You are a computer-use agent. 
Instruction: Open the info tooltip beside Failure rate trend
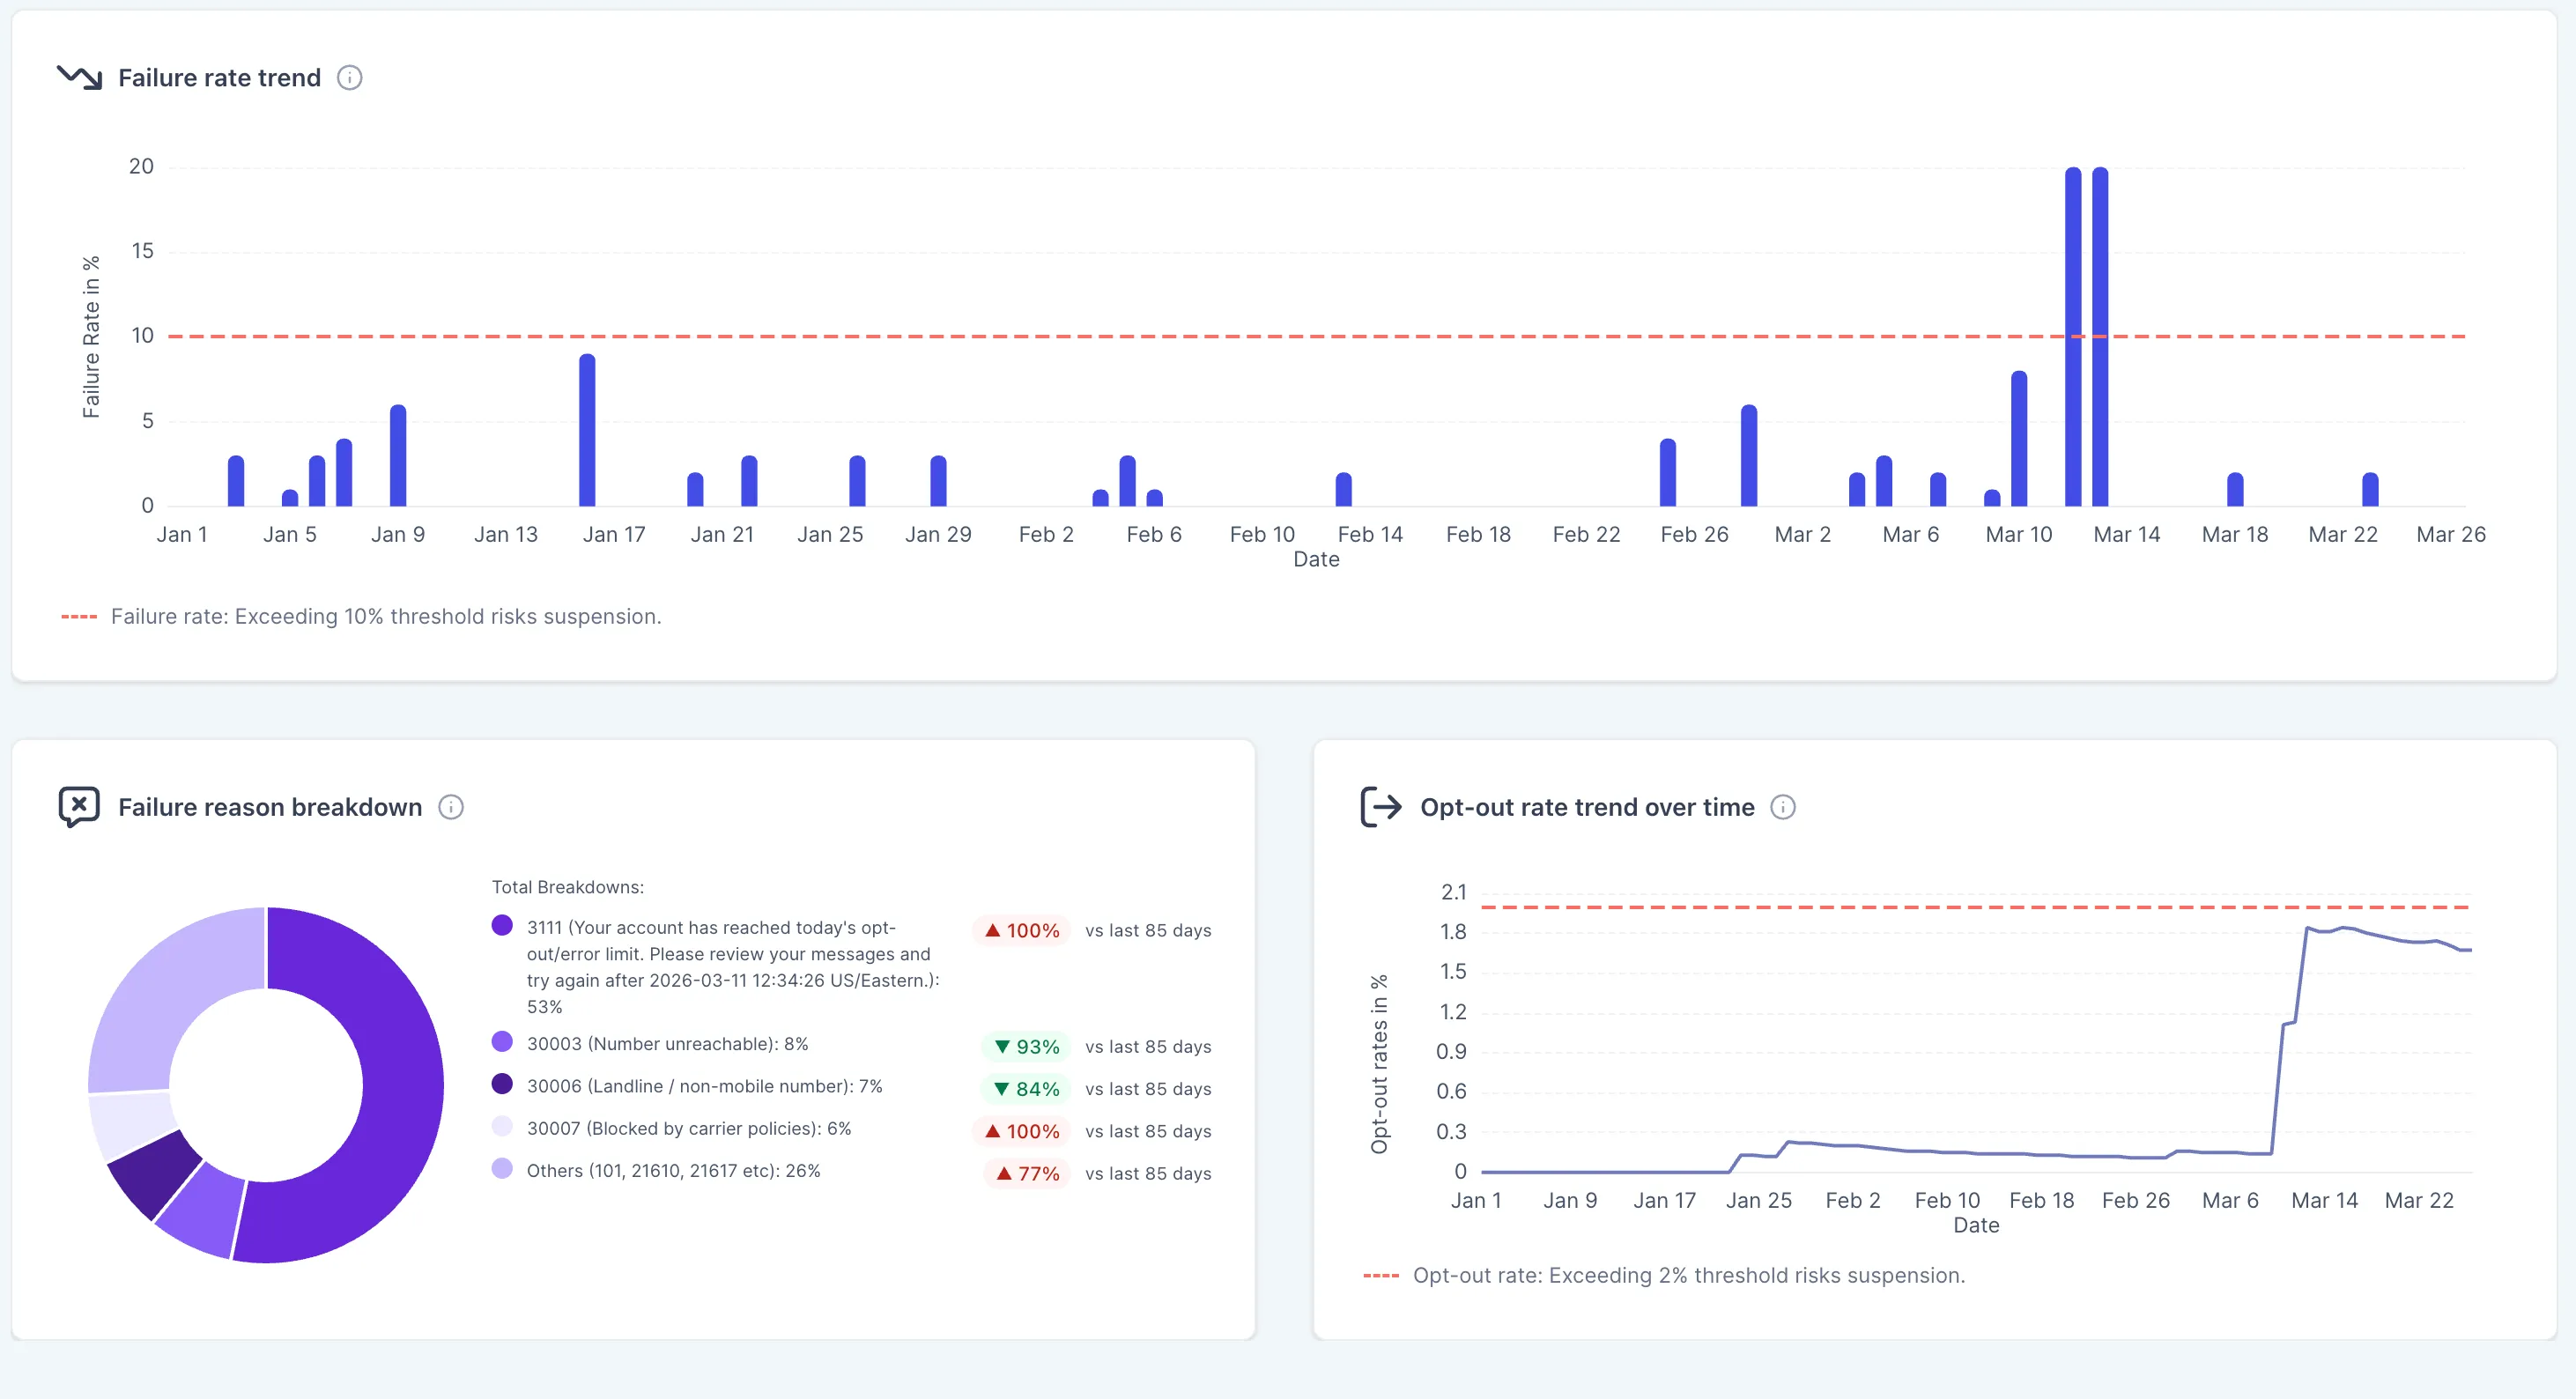(349, 78)
